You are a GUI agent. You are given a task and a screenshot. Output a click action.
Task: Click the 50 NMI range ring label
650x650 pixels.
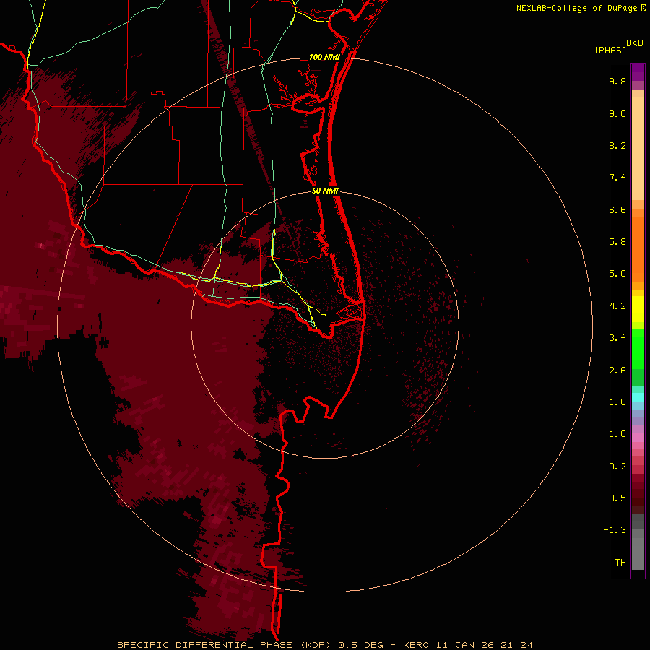(325, 191)
